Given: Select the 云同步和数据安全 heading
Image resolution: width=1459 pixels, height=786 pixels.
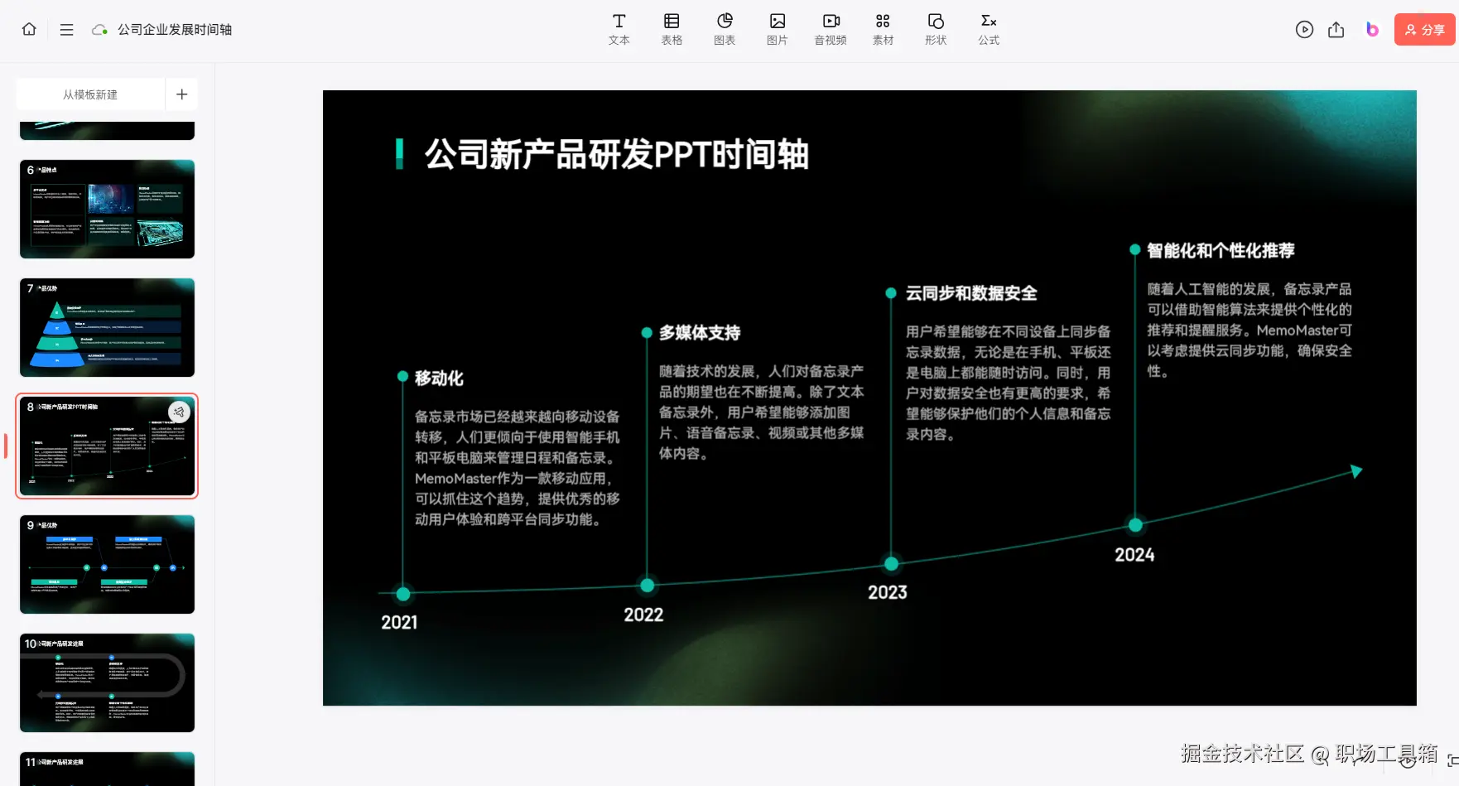Looking at the screenshot, I should [971, 293].
